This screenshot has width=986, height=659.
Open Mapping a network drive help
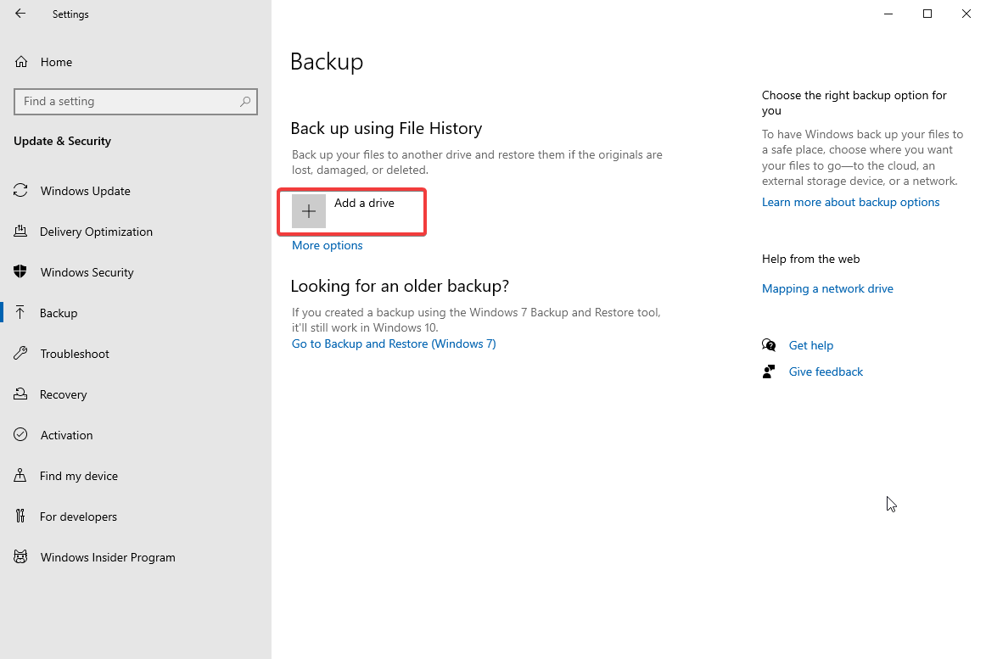827,288
